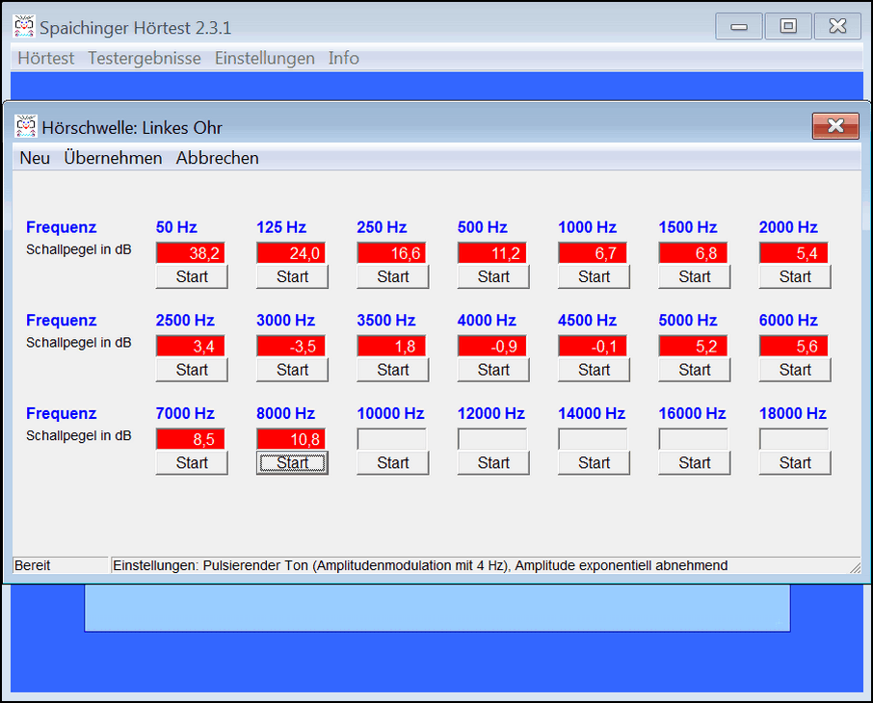Select Abbrechen in the dialog menu
This screenshot has width=873, height=703.
(217, 159)
